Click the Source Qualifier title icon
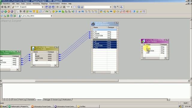Viewport: 192px width, 108px height. (33, 48)
